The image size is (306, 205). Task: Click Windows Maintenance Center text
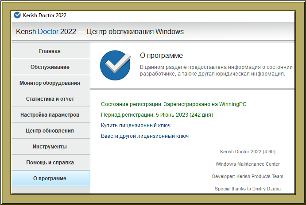[248, 164]
